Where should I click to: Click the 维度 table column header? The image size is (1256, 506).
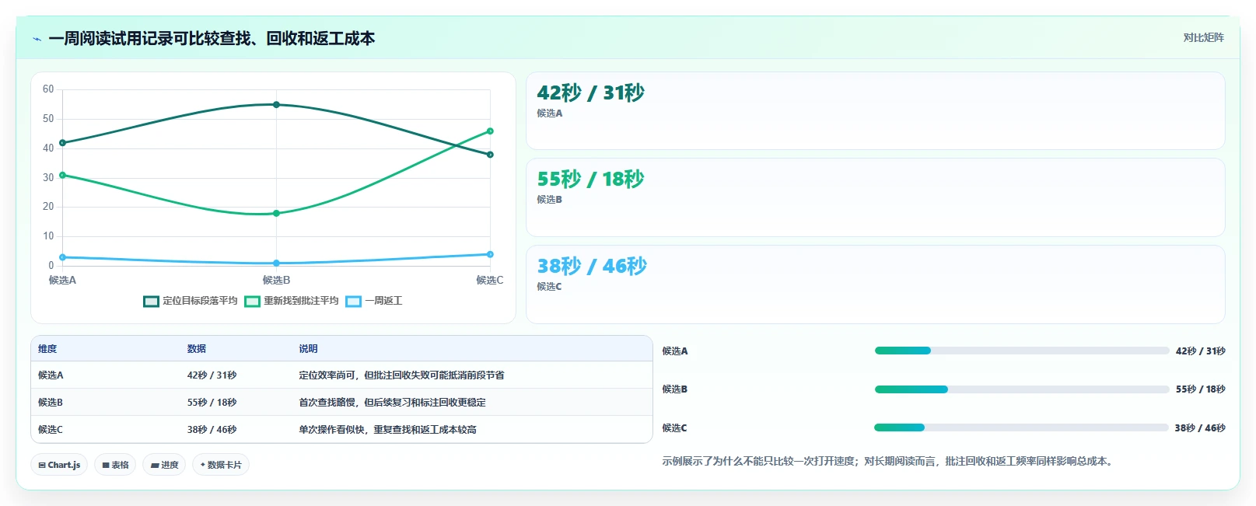point(47,349)
